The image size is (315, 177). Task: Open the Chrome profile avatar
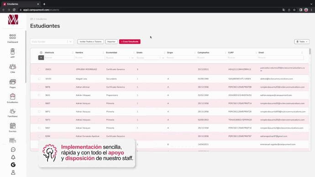tap(306, 10)
